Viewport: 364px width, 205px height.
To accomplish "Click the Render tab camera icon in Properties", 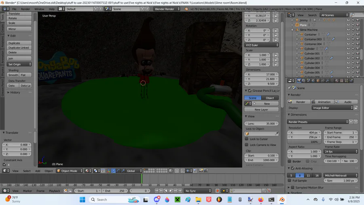I will click(x=299, y=81).
